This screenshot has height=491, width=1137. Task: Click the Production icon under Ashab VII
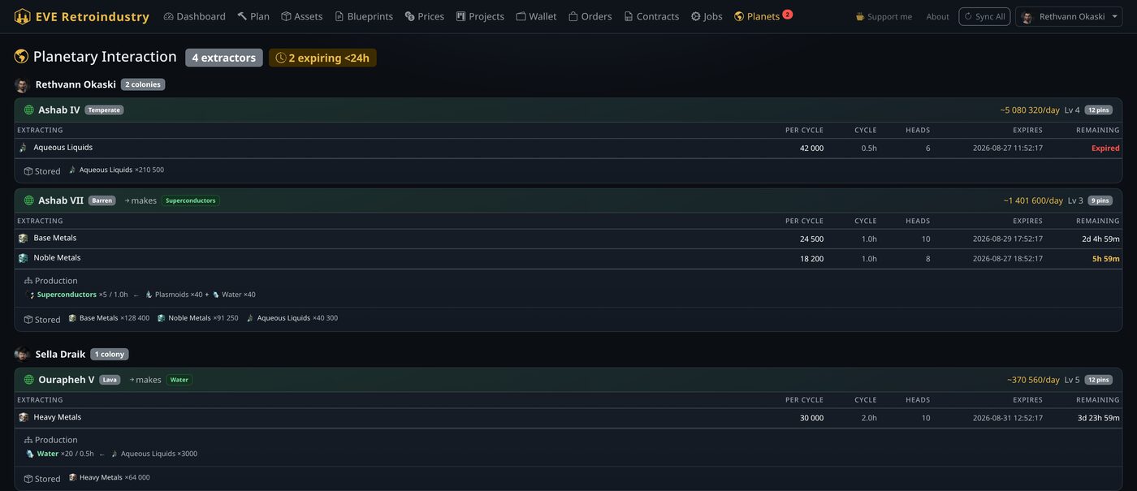click(x=28, y=281)
